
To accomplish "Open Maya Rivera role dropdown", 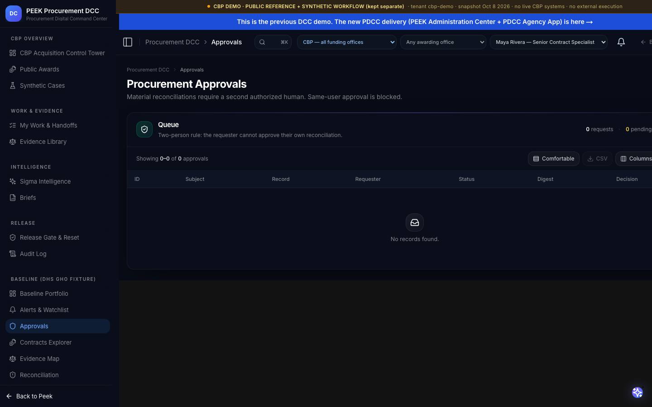I will coord(549,42).
